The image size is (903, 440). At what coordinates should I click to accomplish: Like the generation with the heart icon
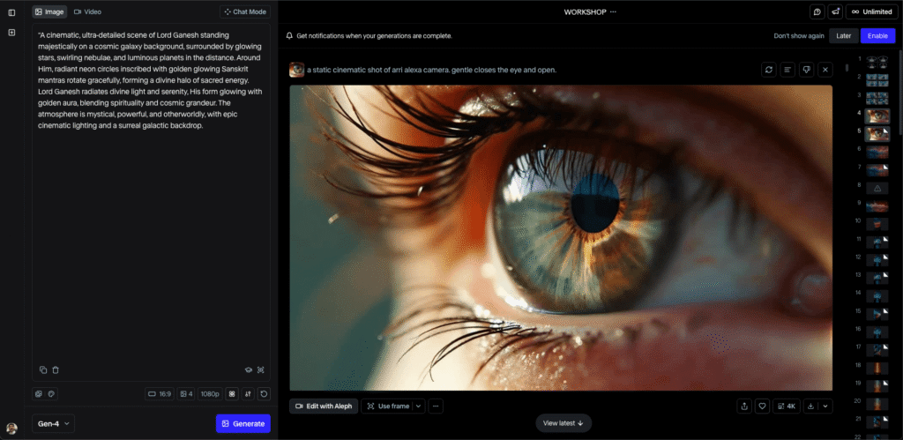point(763,406)
